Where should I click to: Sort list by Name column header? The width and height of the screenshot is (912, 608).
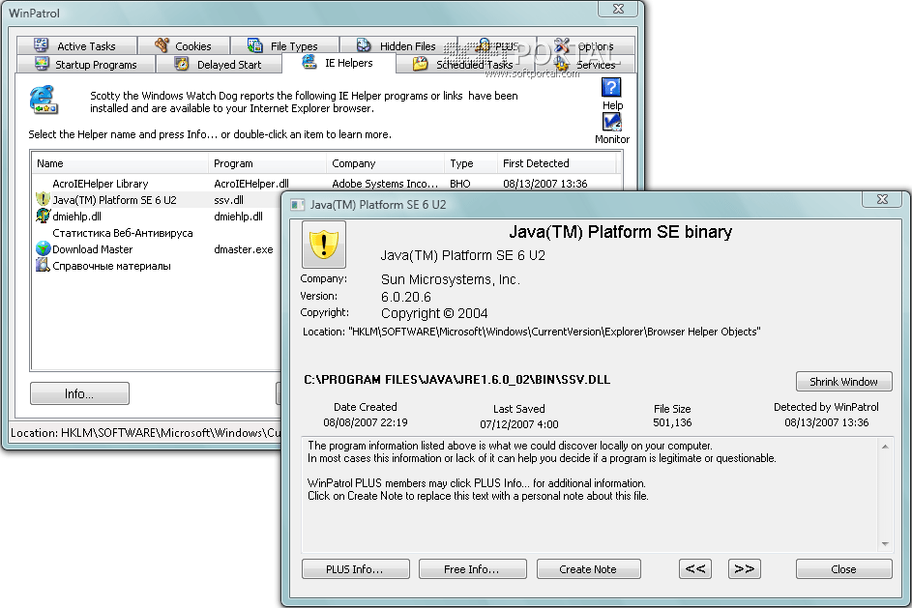[x=120, y=163]
